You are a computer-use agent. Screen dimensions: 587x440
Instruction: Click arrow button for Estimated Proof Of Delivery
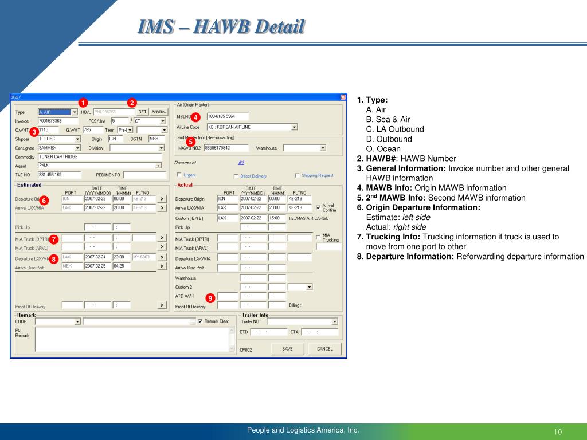162,305
